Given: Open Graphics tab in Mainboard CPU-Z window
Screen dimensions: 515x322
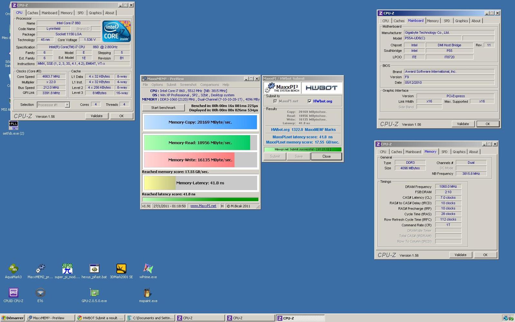Looking at the screenshot, I should pos(461,21).
